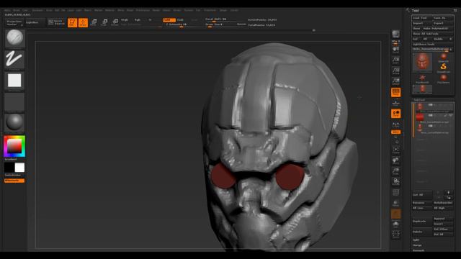This screenshot has height=259, width=461.
Task: Click the Rotate view icon in right shelf
Action: pyautogui.click(x=395, y=182)
